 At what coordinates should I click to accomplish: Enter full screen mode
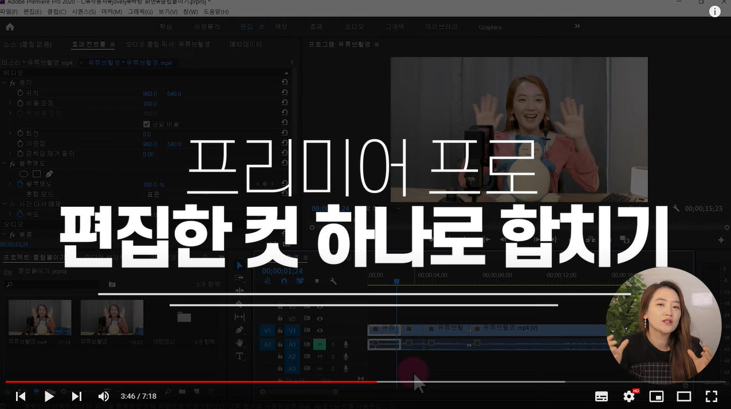[711, 396]
